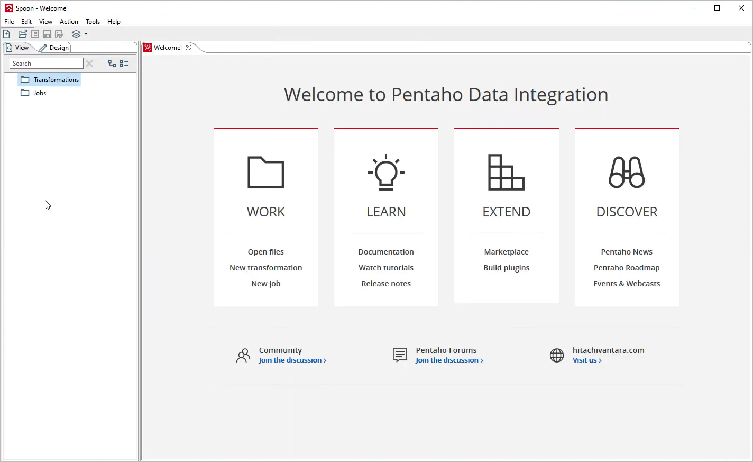Click the Visit us link

coord(587,360)
